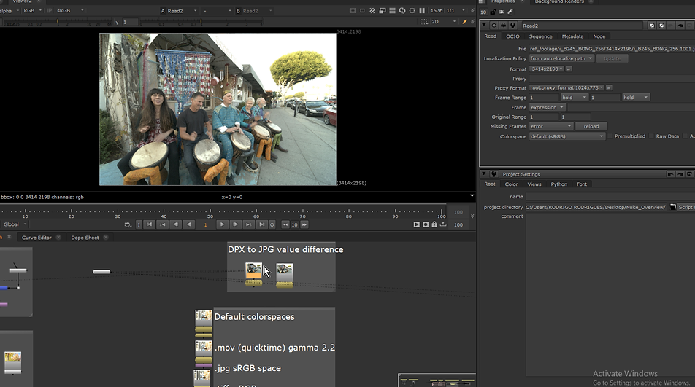Toggle the viewer clipping warning stripes icon

coord(372,11)
